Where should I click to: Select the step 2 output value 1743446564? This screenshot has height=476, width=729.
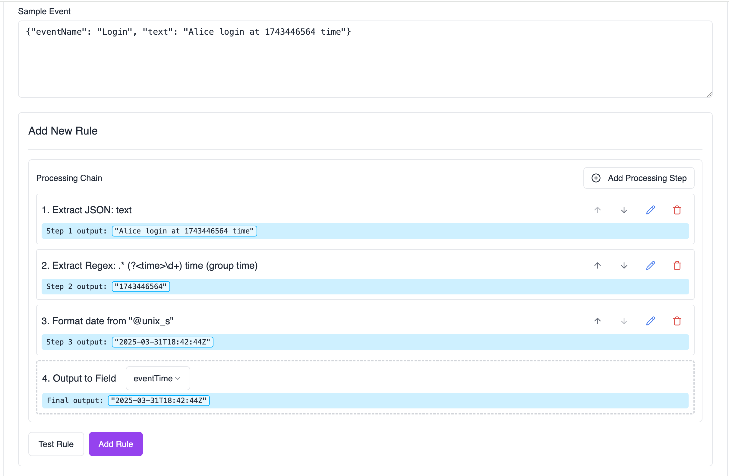pos(140,286)
